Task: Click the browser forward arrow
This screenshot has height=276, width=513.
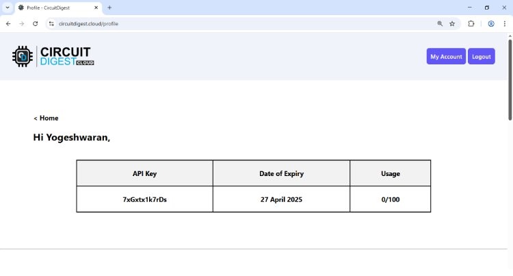Action: (x=22, y=23)
